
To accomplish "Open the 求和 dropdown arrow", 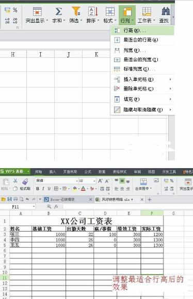I will pos(65,20).
